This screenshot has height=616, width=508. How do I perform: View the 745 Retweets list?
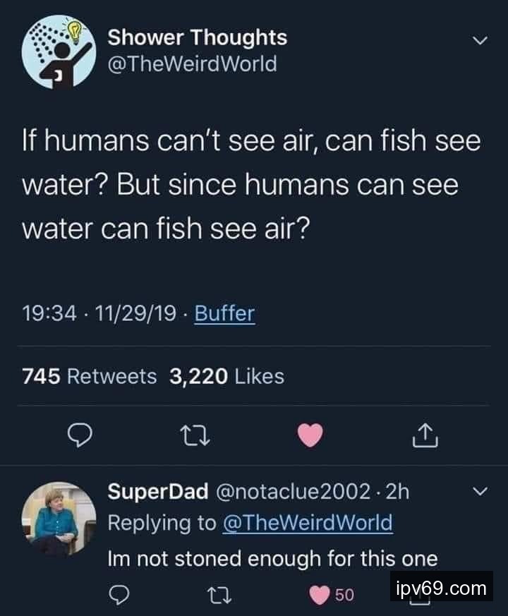(90, 376)
